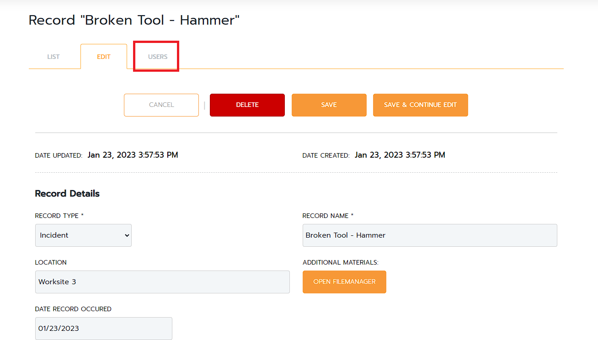
Task: Click the OPEN FILEMANAGER button
Action: click(344, 282)
